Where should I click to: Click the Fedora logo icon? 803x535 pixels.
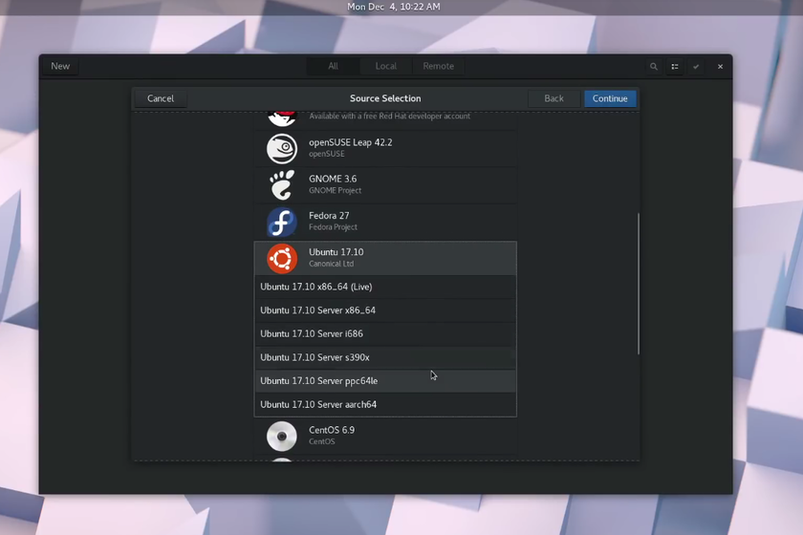[x=282, y=222]
